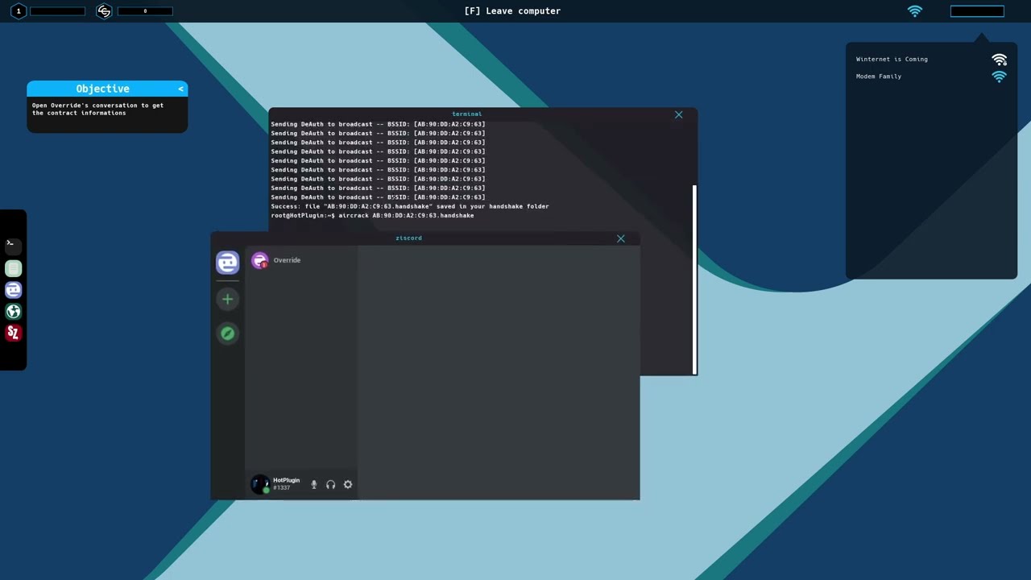Open Ziscord user settings gear
Viewport: 1031px width, 580px height.
[348, 485]
